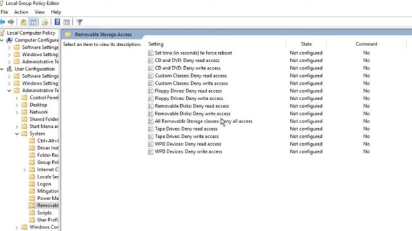Click the Filter funnel toolbar icon
The width and height of the screenshot is (412, 231).
(x=79, y=22)
